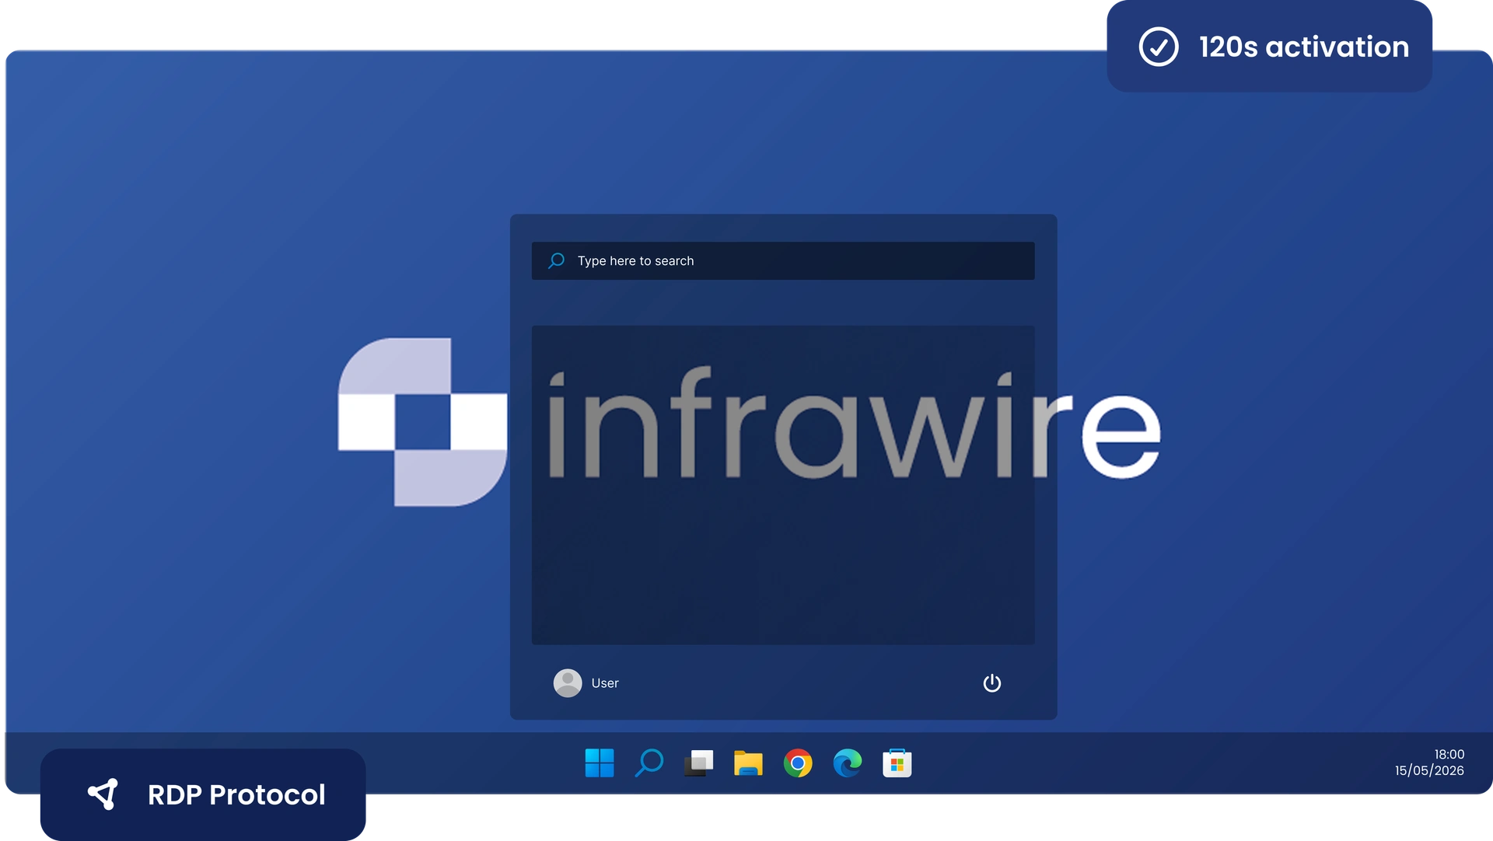
Task: Click the Start menu pinned apps area
Action: 783,485
